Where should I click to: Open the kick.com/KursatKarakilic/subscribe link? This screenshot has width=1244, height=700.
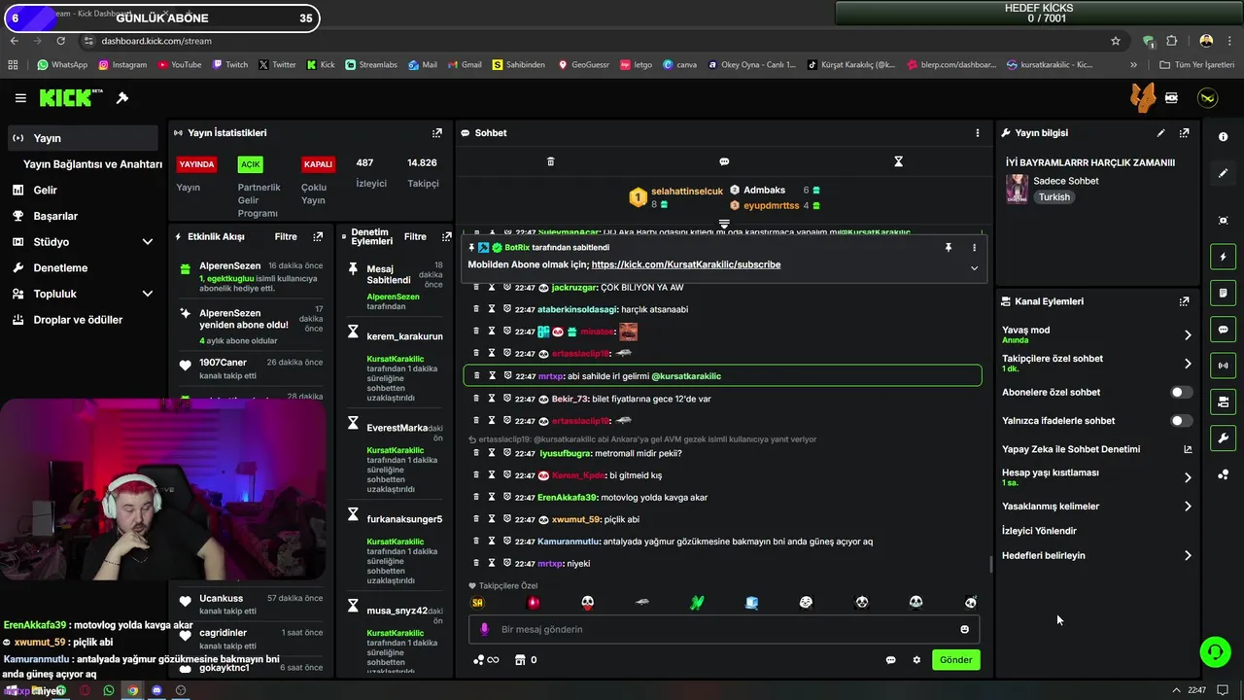[x=685, y=264]
